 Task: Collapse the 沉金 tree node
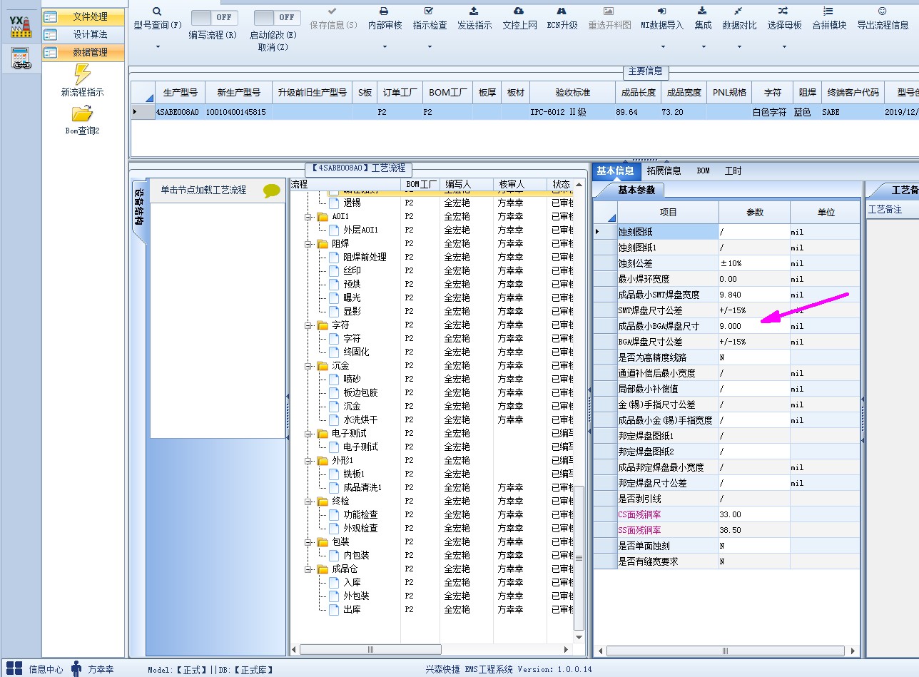coord(309,366)
